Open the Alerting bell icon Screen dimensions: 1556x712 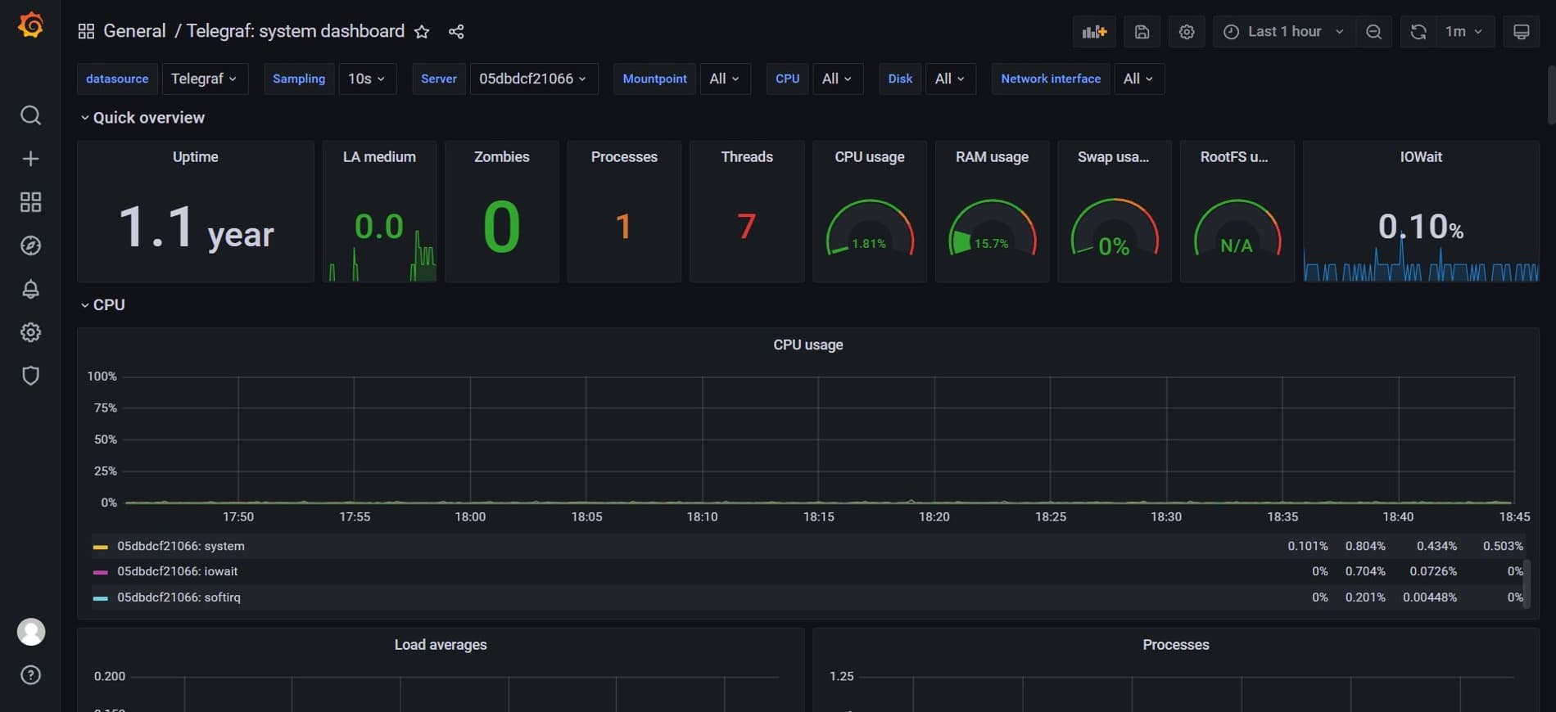click(30, 289)
